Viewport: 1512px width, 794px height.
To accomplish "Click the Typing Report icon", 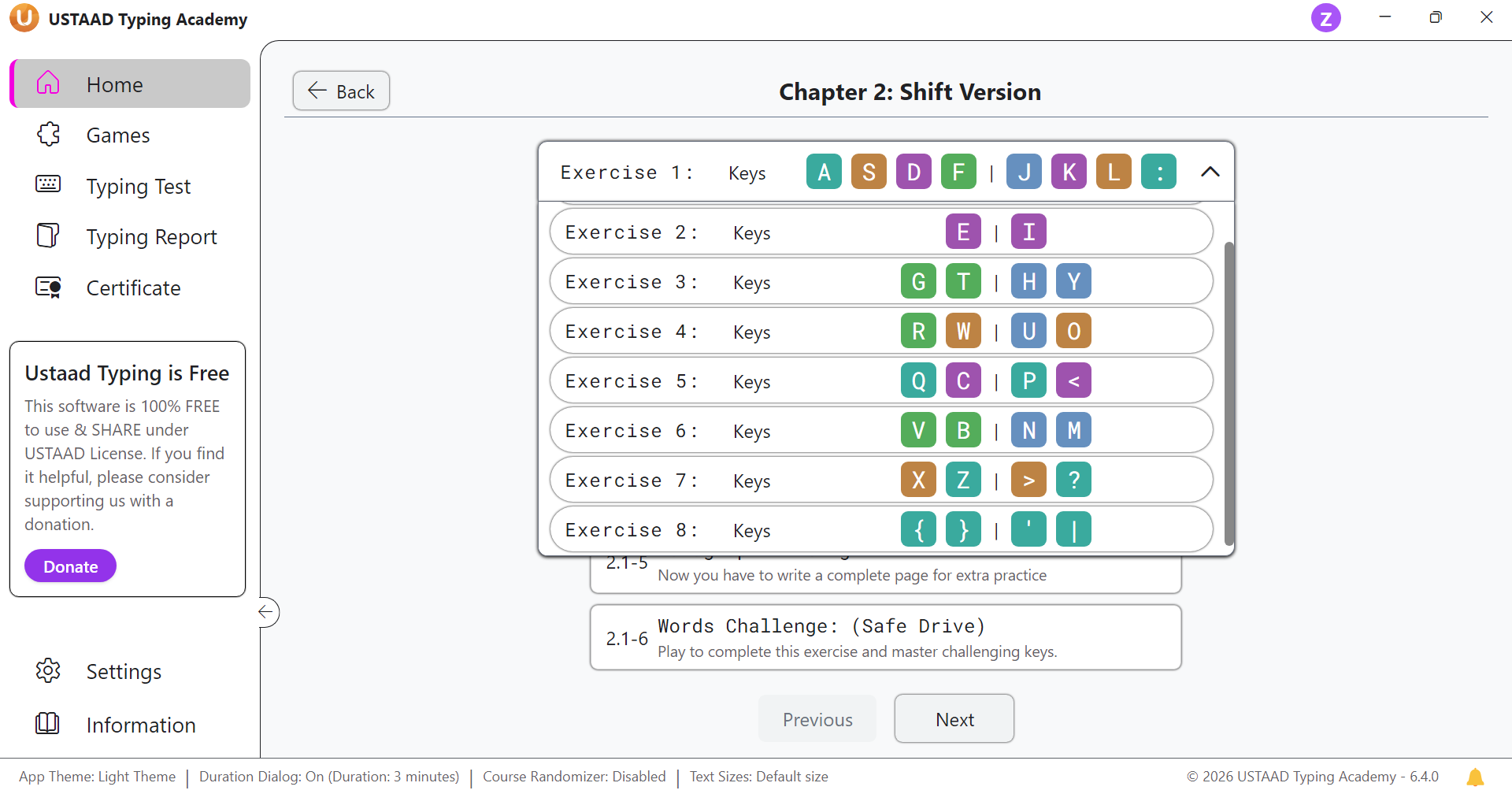I will coord(48,236).
